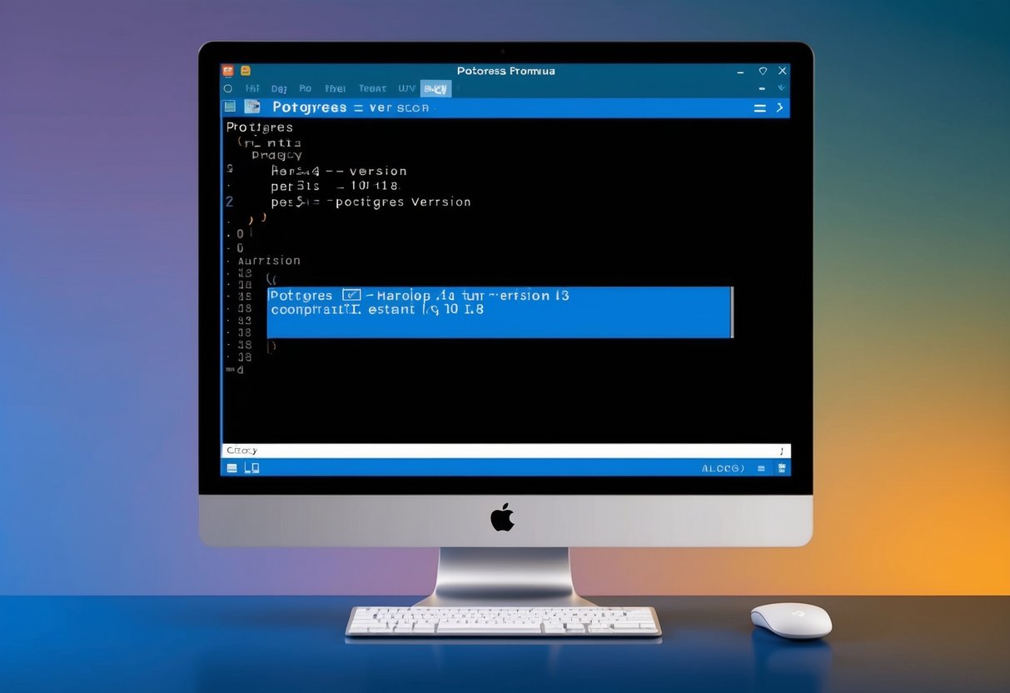Expand the arrow beside the Potoress title
Image resolution: width=1010 pixels, height=693 pixels.
pos(781,88)
